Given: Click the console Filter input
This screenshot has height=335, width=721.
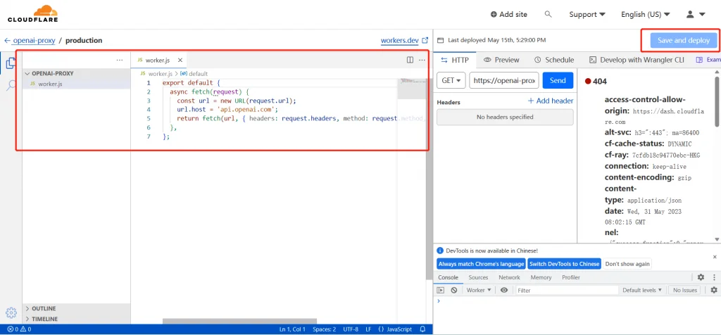Looking at the screenshot, I should (x=567, y=291).
